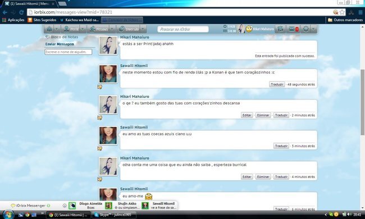Screen dimensions: 365x219
Task: Expand the Diversão dropdown arrow
Action: [x=143, y=29]
